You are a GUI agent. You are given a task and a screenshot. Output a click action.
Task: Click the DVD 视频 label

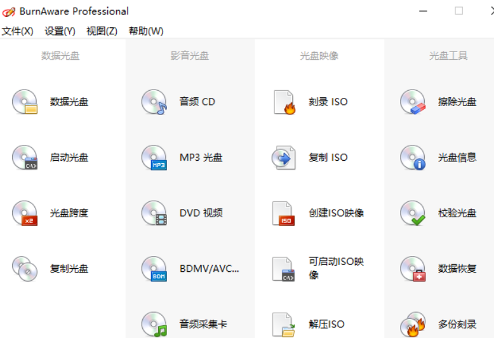(x=201, y=213)
